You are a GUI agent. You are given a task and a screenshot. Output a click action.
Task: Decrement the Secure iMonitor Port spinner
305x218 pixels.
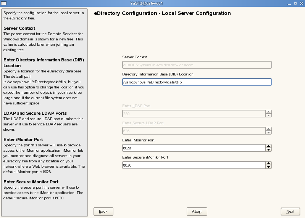(269, 167)
